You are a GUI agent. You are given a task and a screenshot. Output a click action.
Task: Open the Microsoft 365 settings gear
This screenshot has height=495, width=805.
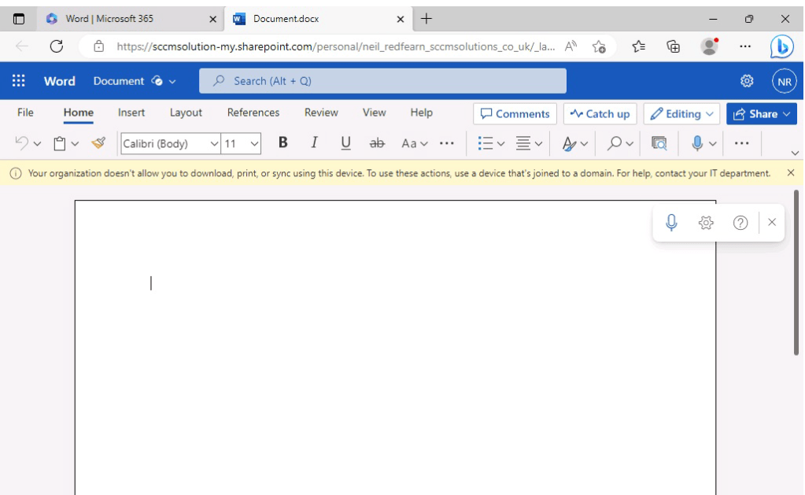tap(747, 81)
